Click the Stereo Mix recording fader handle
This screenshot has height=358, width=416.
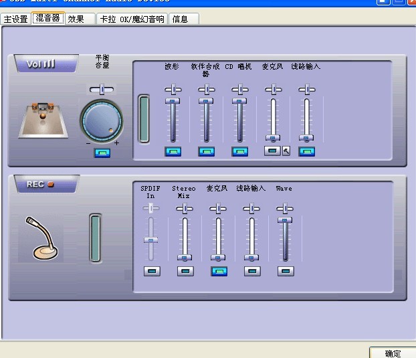(x=185, y=258)
